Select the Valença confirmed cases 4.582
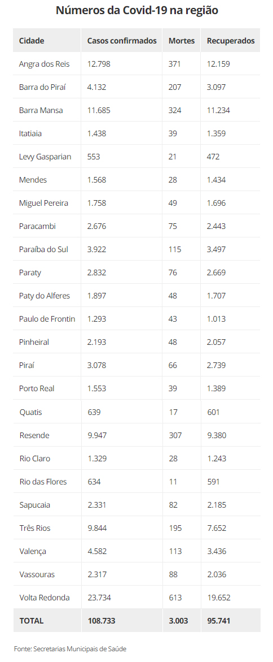Viewport: 273px width, 662px height. 96,551
